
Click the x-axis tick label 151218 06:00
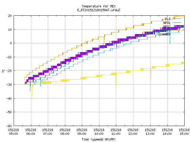[31, 132]
